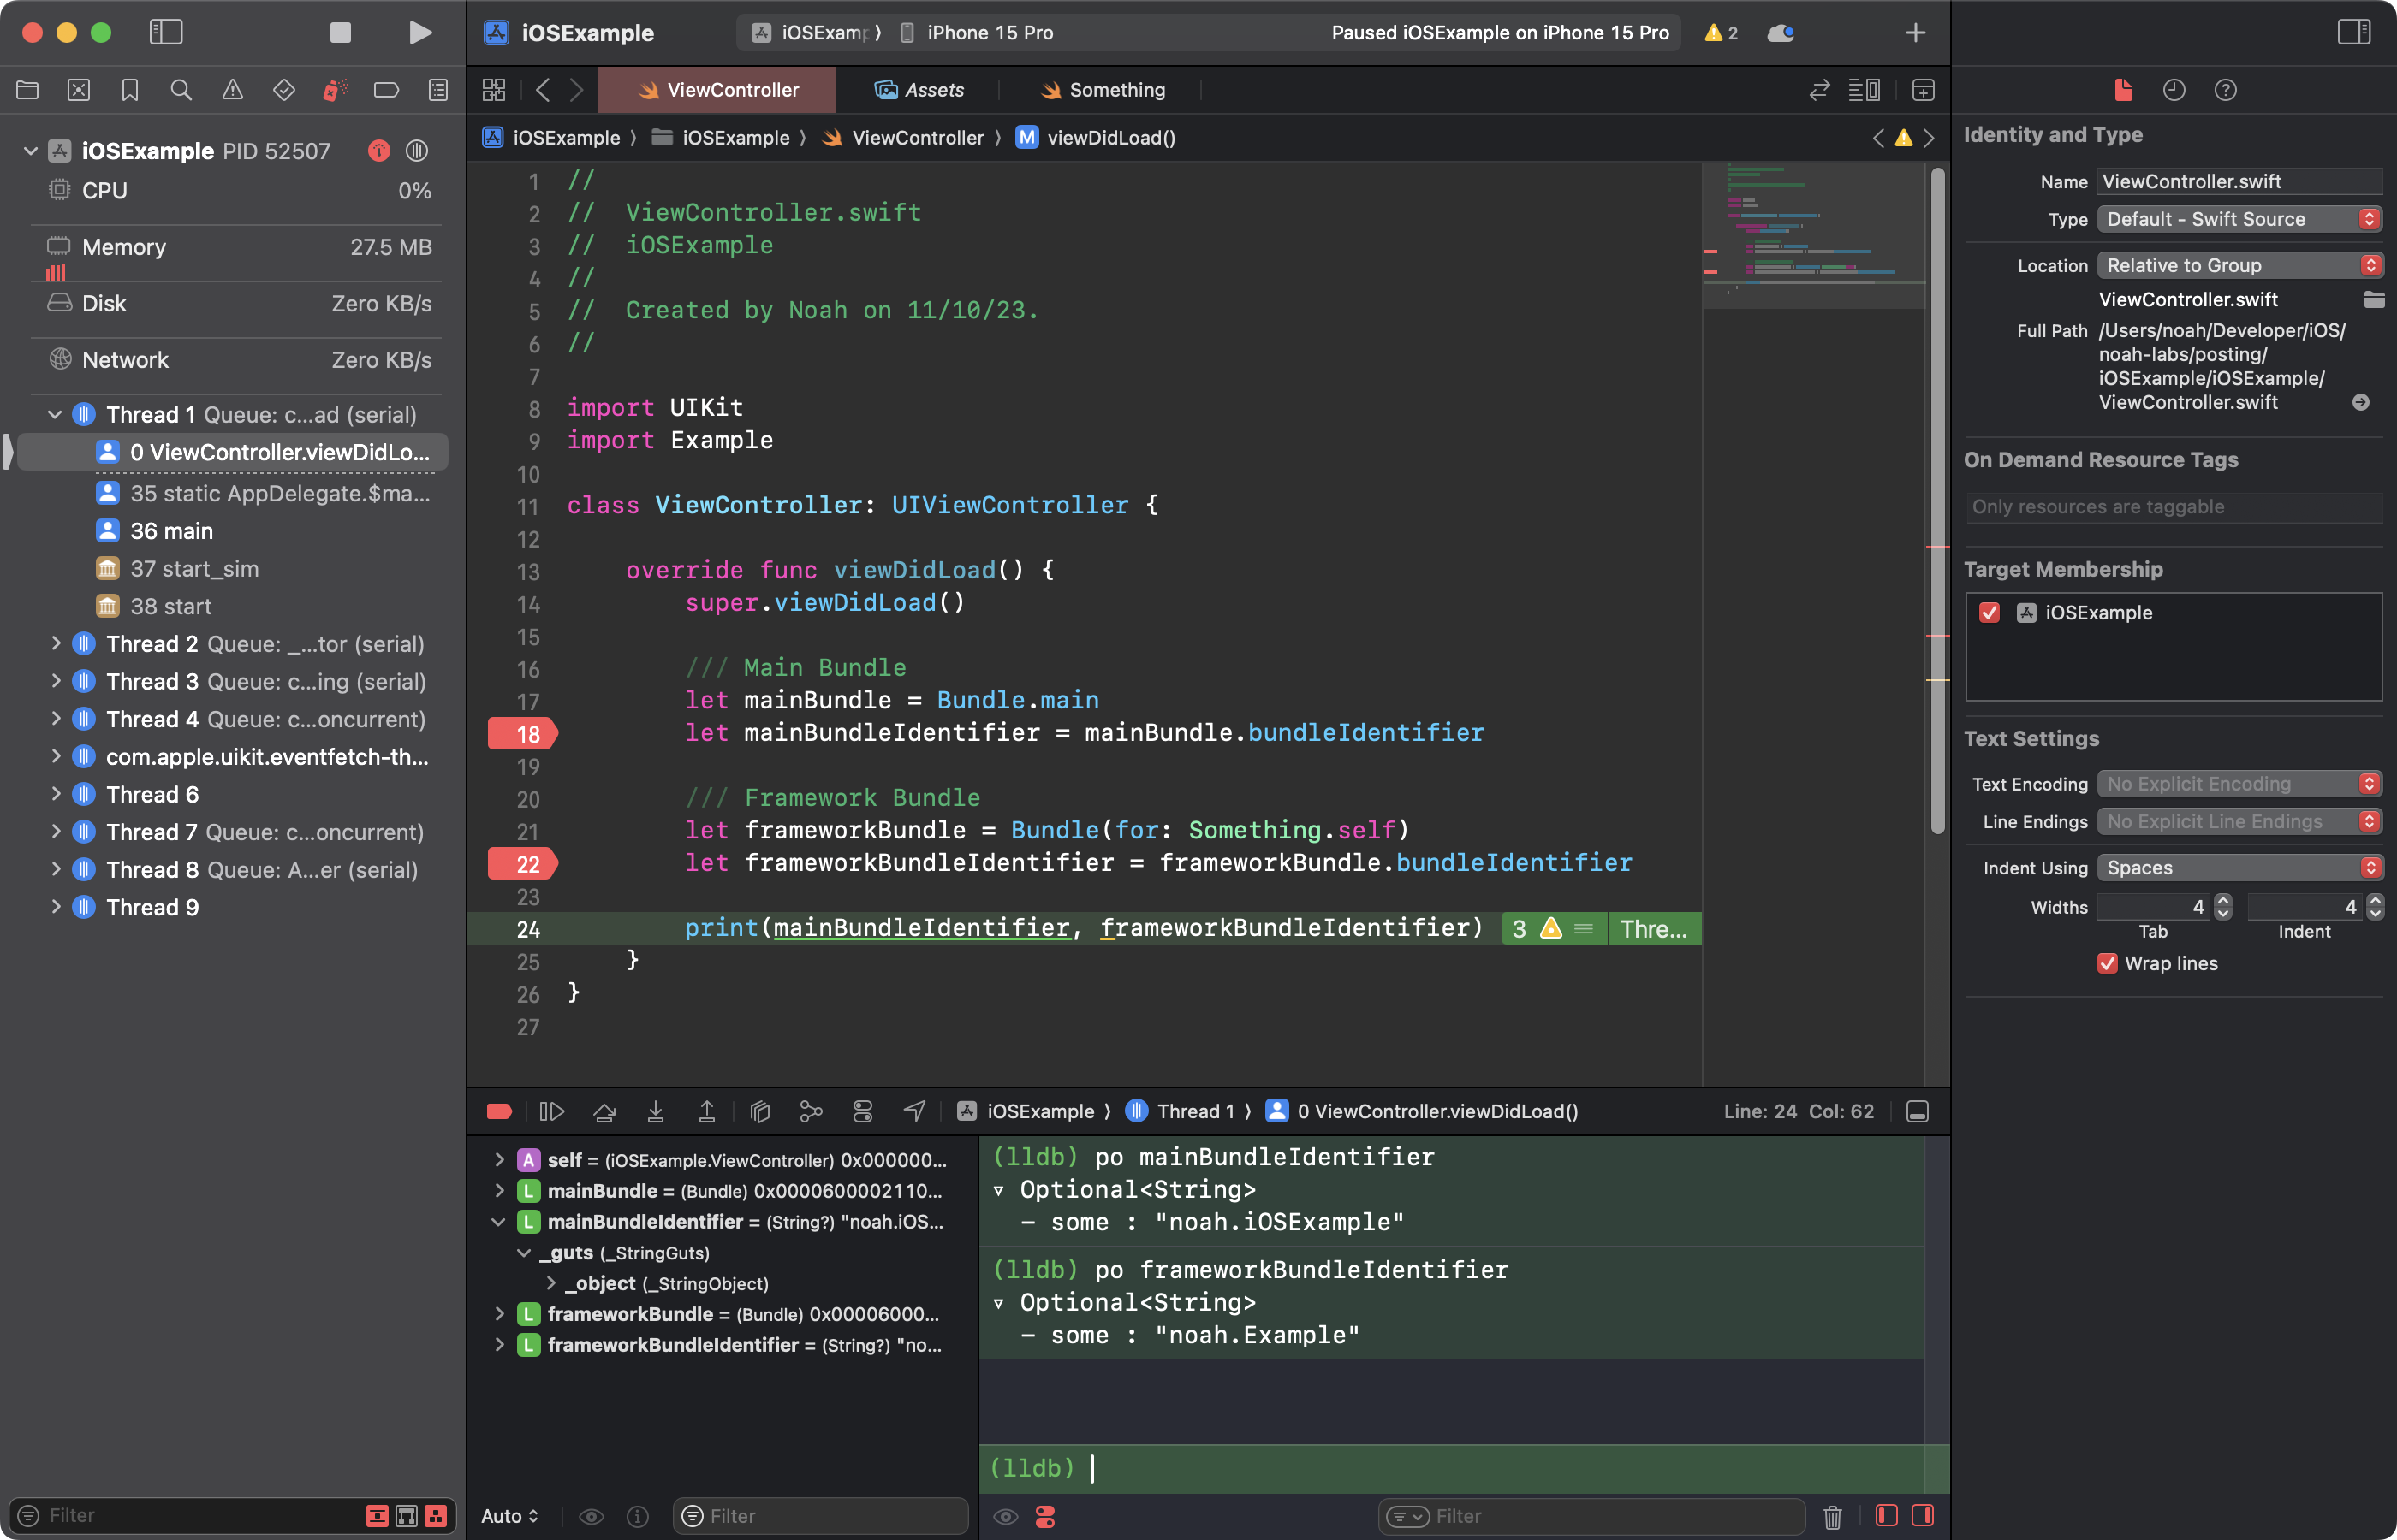Toggle IOSExample target membership checkbox

(1990, 611)
